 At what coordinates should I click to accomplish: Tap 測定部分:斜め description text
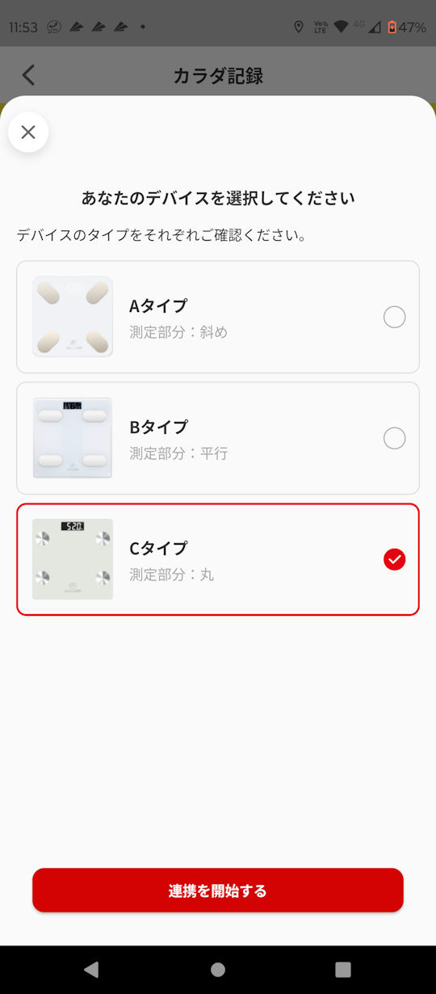click(178, 332)
